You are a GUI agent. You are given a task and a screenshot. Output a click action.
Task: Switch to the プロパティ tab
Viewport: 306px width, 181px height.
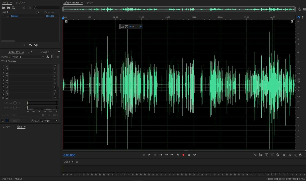[x=45, y=52]
